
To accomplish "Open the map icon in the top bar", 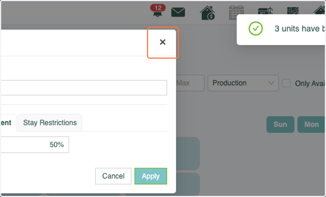I will 293,10.
